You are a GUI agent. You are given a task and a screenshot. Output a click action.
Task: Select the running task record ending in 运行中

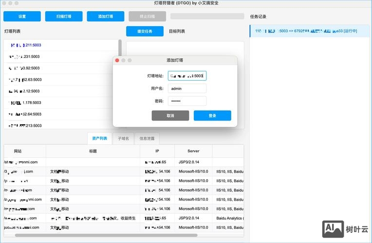click(x=310, y=31)
